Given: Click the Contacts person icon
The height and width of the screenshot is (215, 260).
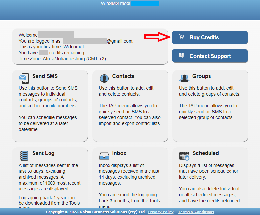Looking at the screenshot, I should pyautogui.click(x=104, y=78).
